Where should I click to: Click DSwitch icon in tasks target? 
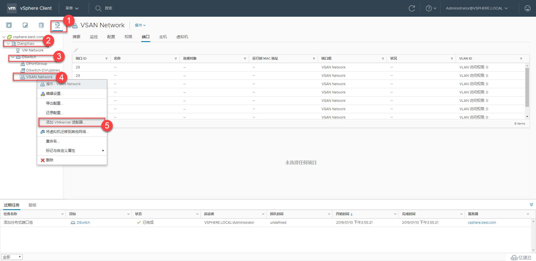tap(73, 223)
